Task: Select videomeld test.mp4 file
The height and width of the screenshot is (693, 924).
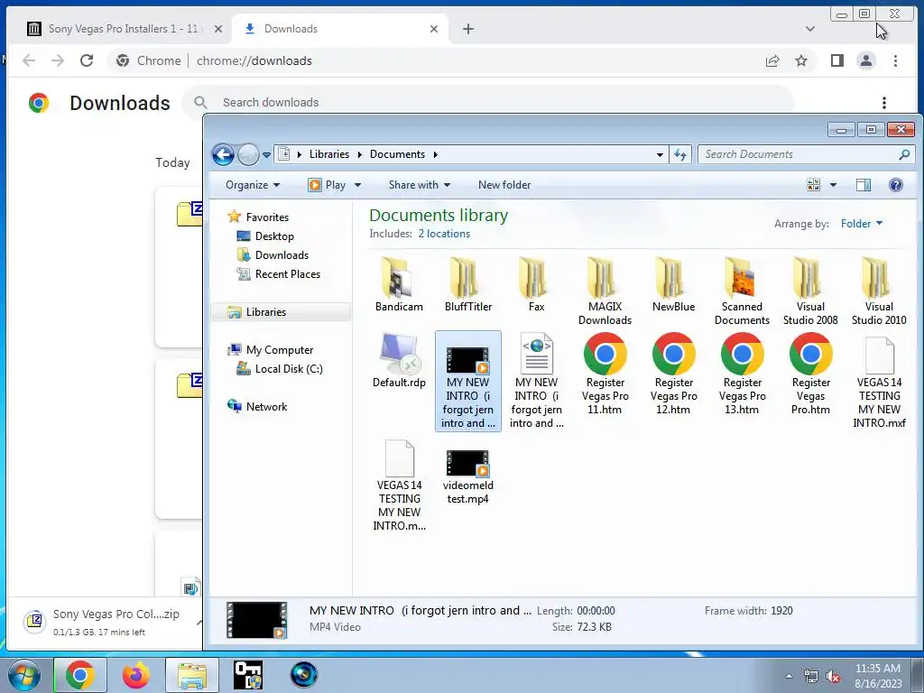Action: (x=468, y=476)
